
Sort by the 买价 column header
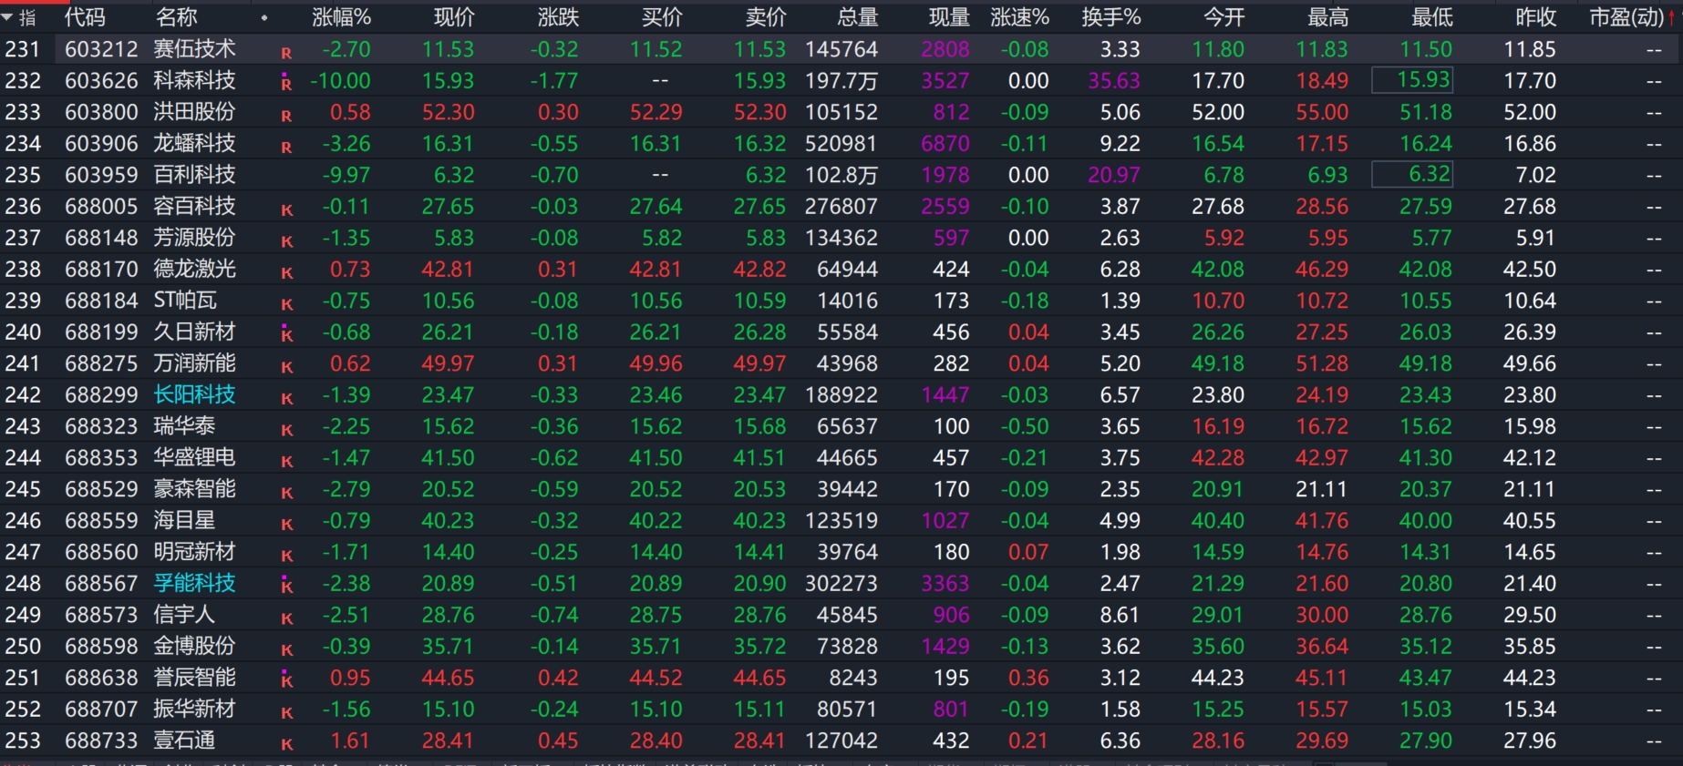coord(662,17)
